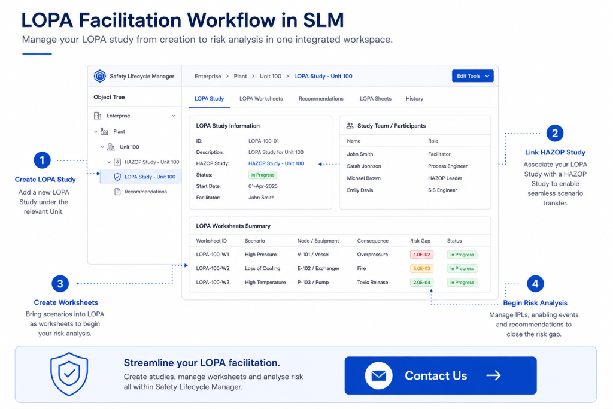This screenshot has height=409, width=613.
Task: Click the HAZOP Study checklist icon in tree
Action: coord(117,162)
